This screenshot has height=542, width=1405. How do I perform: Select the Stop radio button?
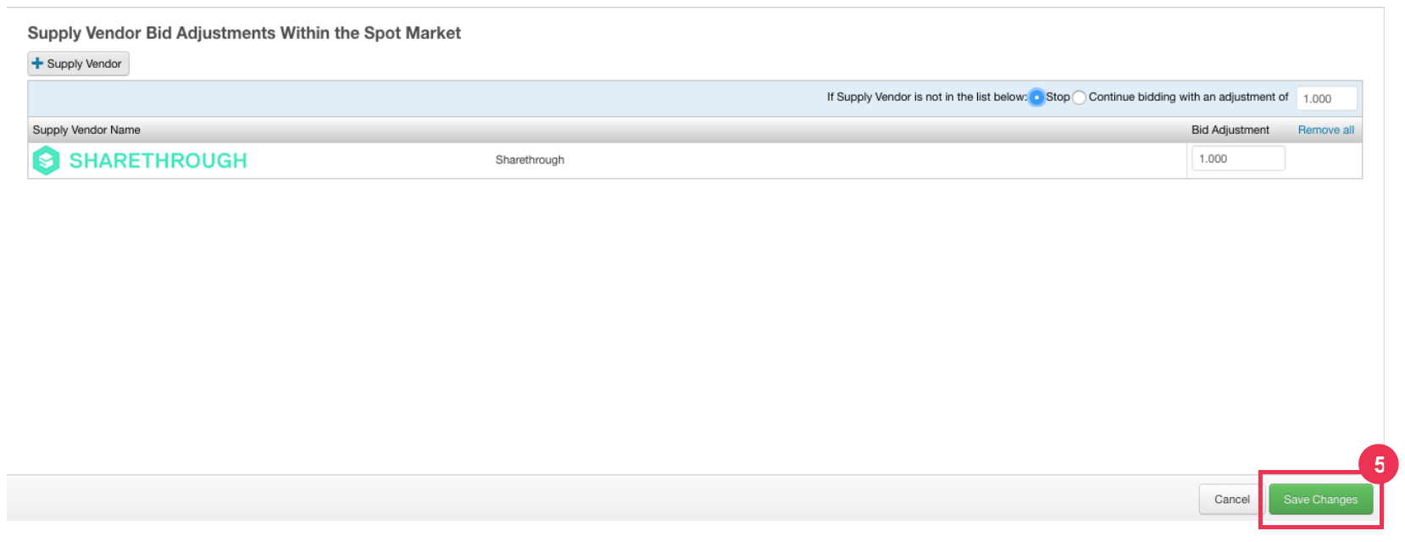coord(1036,97)
